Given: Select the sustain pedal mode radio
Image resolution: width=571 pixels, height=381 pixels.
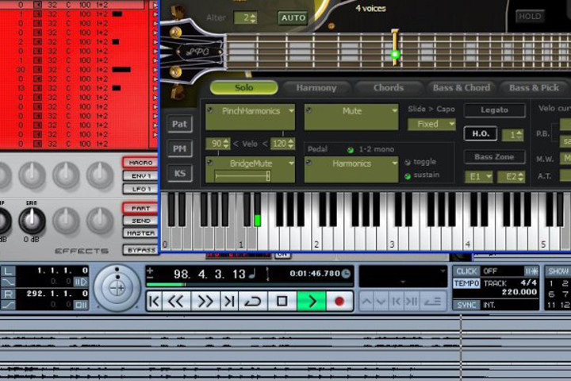Looking at the screenshot, I should pyautogui.click(x=408, y=176).
